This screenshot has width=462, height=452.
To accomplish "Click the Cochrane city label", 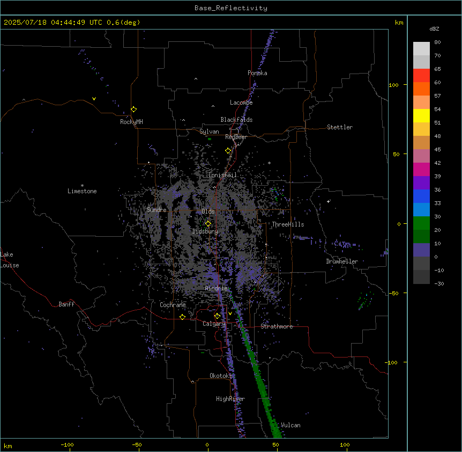I will [x=173, y=305].
